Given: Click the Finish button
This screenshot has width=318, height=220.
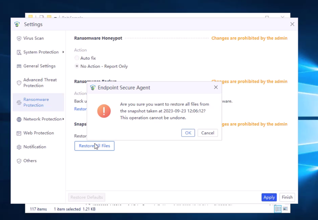Looking at the screenshot, I should 287,197.
